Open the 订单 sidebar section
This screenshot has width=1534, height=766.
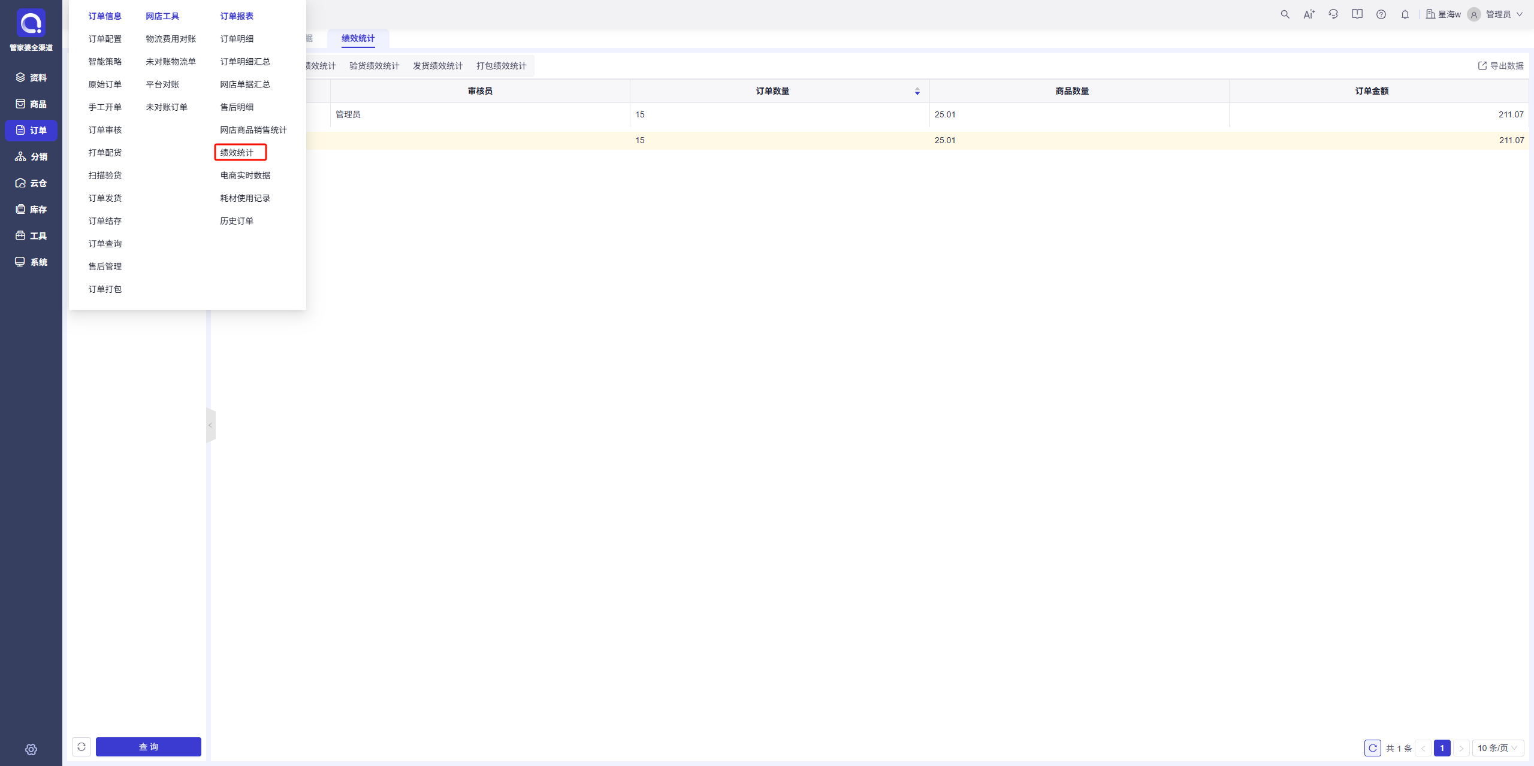click(31, 130)
